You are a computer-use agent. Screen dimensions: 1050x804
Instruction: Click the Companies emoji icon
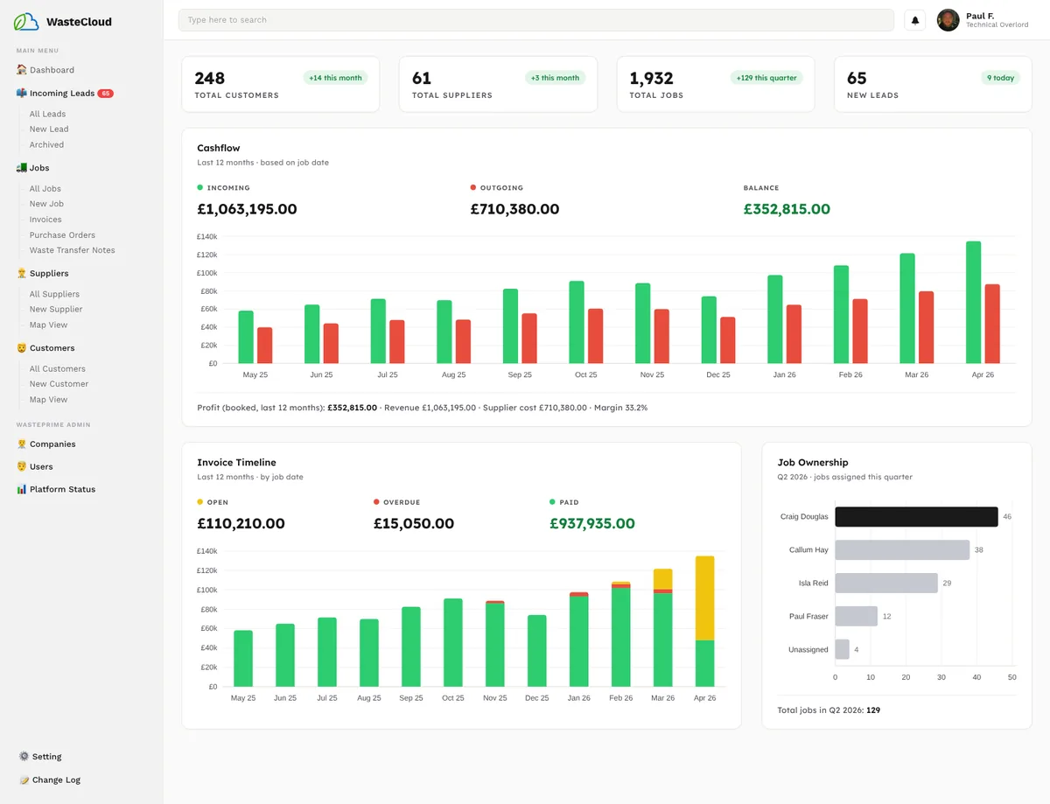tap(22, 444)
